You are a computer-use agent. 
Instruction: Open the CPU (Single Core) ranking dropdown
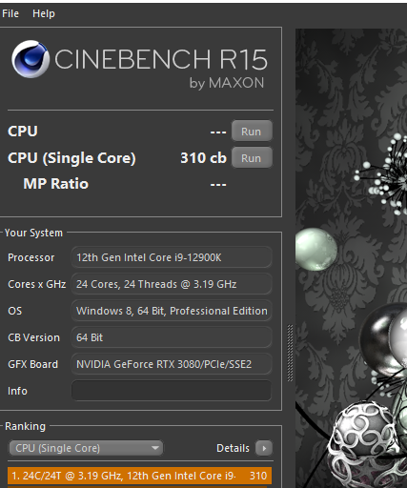[86, 448]
